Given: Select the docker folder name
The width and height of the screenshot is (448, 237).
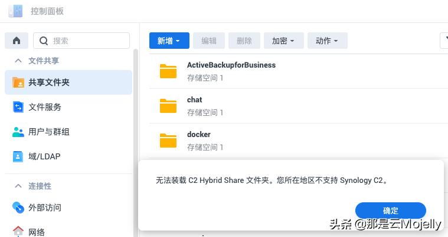Looking at the screenshot, I should pos(199,134).
